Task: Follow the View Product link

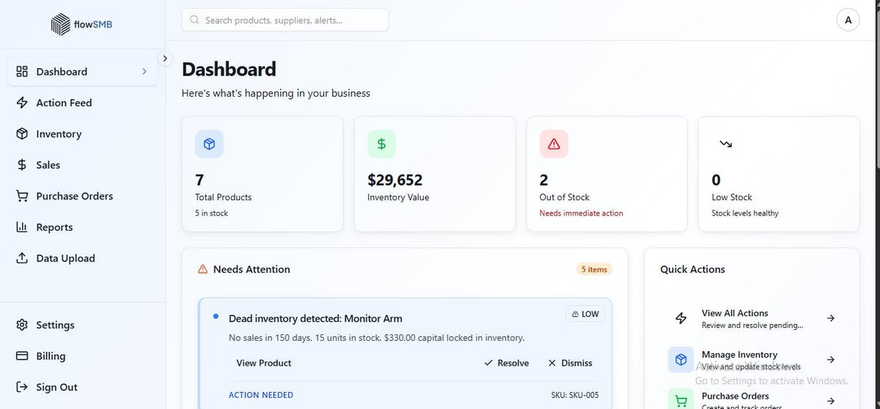Action: pyautogui.click(x=264, y=363)
